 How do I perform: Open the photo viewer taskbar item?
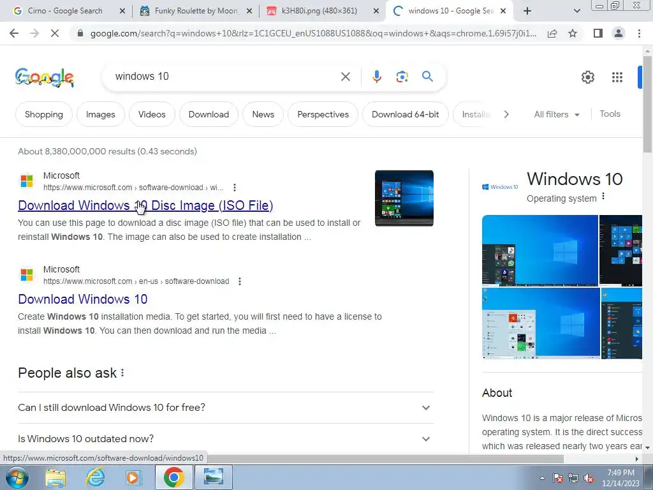tap(213, 477)
